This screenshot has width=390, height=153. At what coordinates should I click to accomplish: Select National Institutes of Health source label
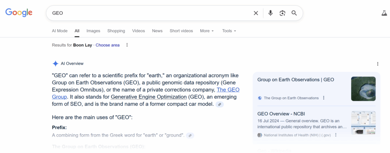click(x=297, y=135)
